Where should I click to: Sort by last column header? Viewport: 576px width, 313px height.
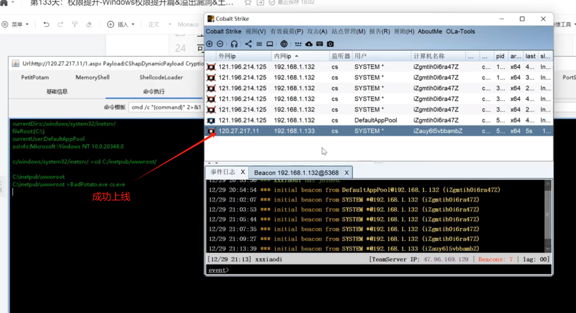(530, 56)
